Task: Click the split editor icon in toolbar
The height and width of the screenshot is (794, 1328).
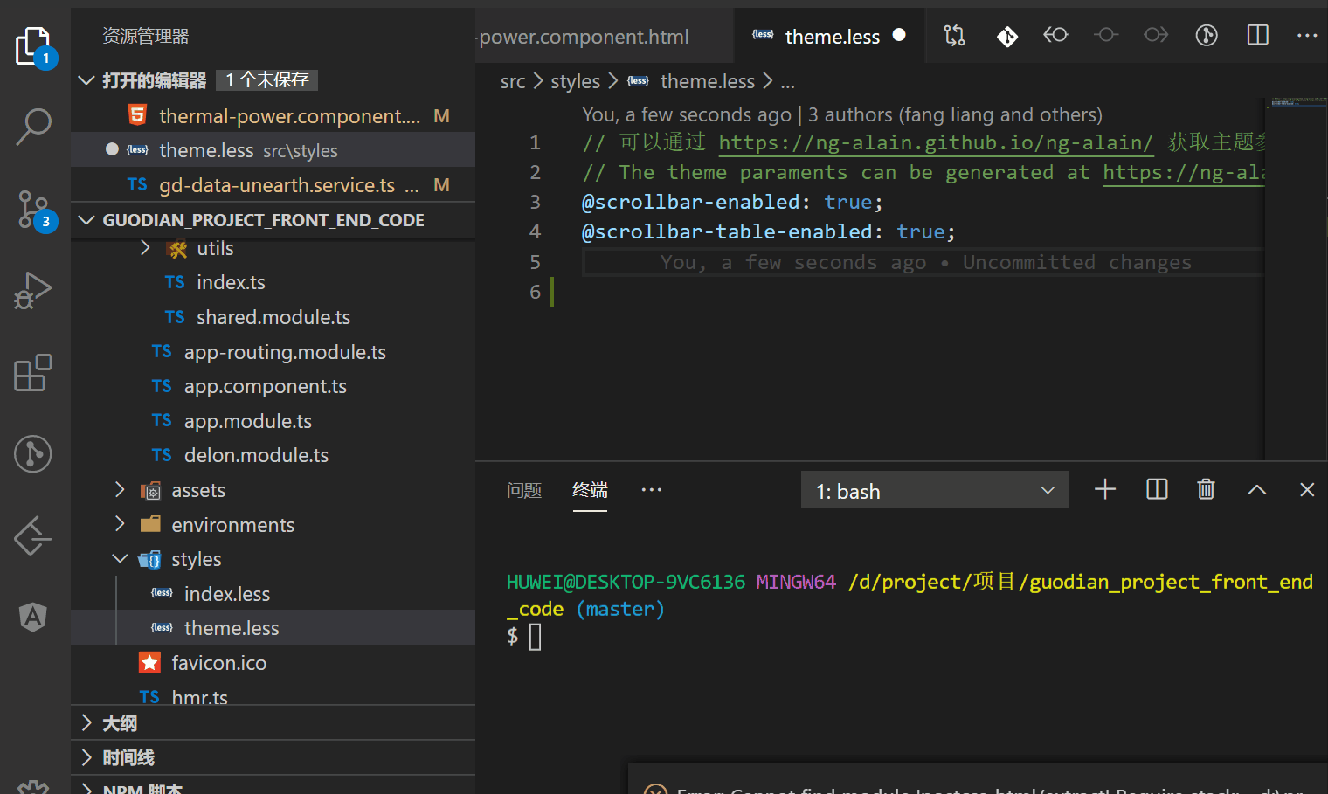Action: 1257,35
